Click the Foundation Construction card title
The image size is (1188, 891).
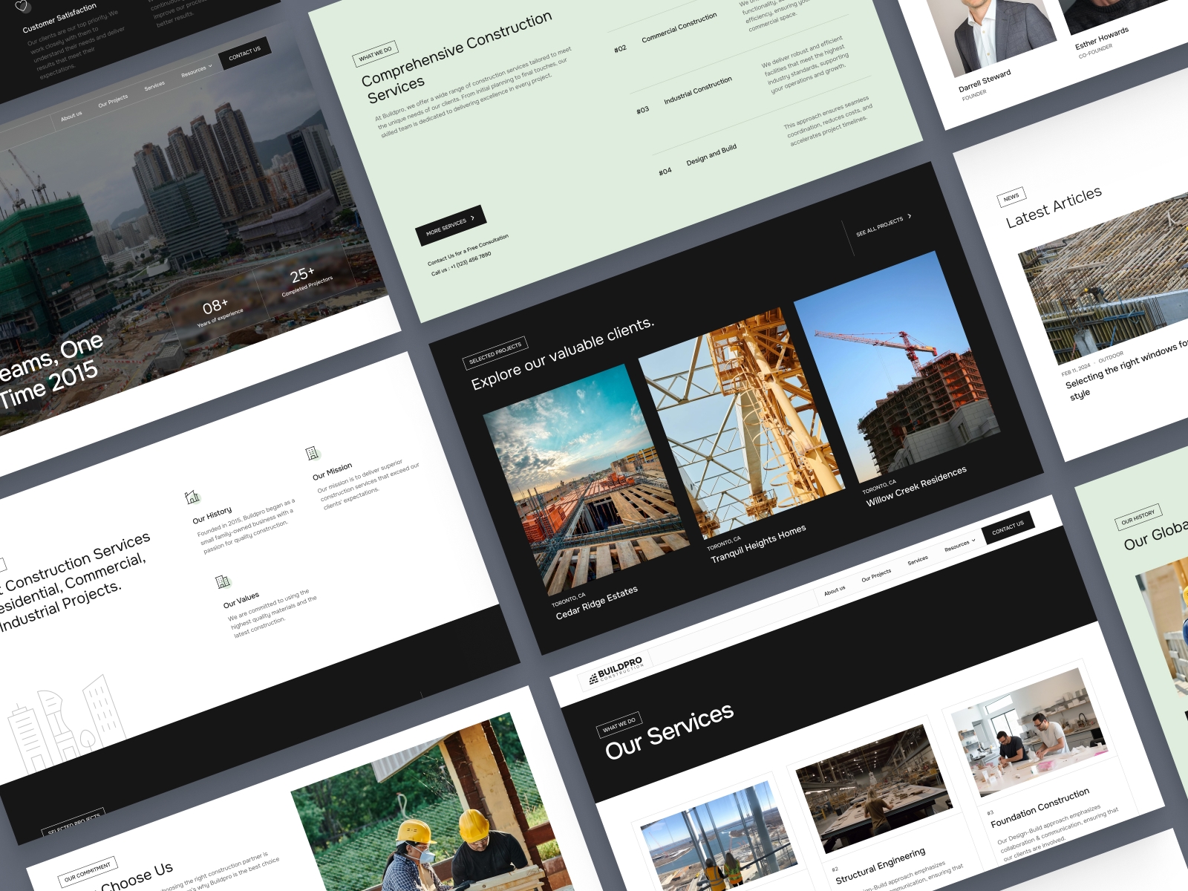coord(1040,808)
